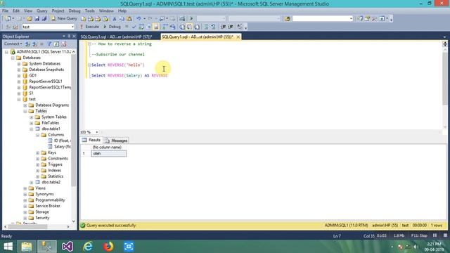Start the Debug query command
450x253 pixels.
click(112, 27)
